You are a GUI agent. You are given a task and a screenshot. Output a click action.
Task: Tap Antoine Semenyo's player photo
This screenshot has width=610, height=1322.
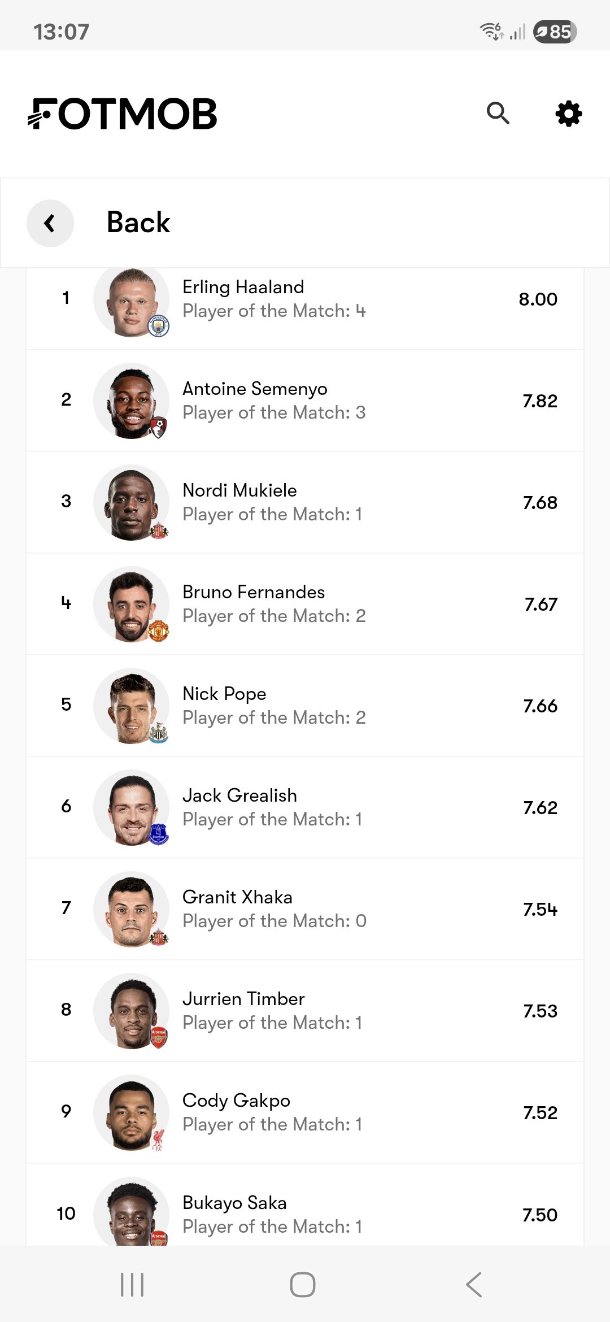pos(132,401)
